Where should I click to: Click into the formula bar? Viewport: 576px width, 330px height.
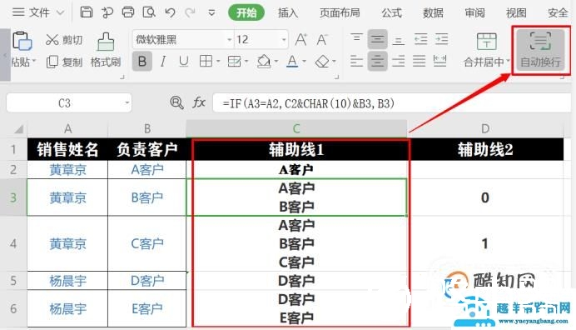tap(391, 103)
